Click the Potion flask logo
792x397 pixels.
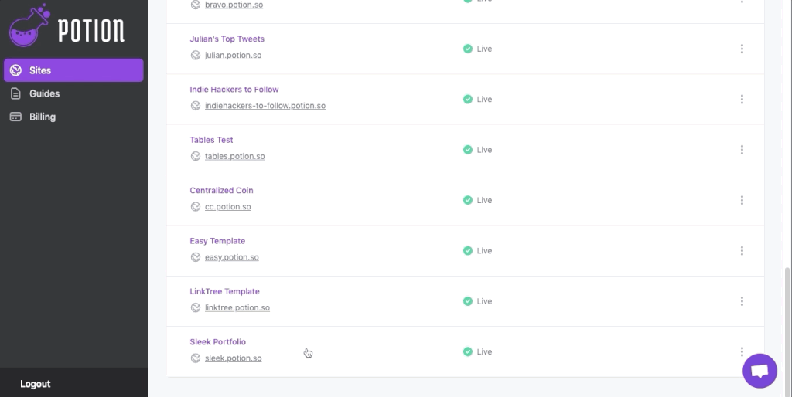click(30, 25)
